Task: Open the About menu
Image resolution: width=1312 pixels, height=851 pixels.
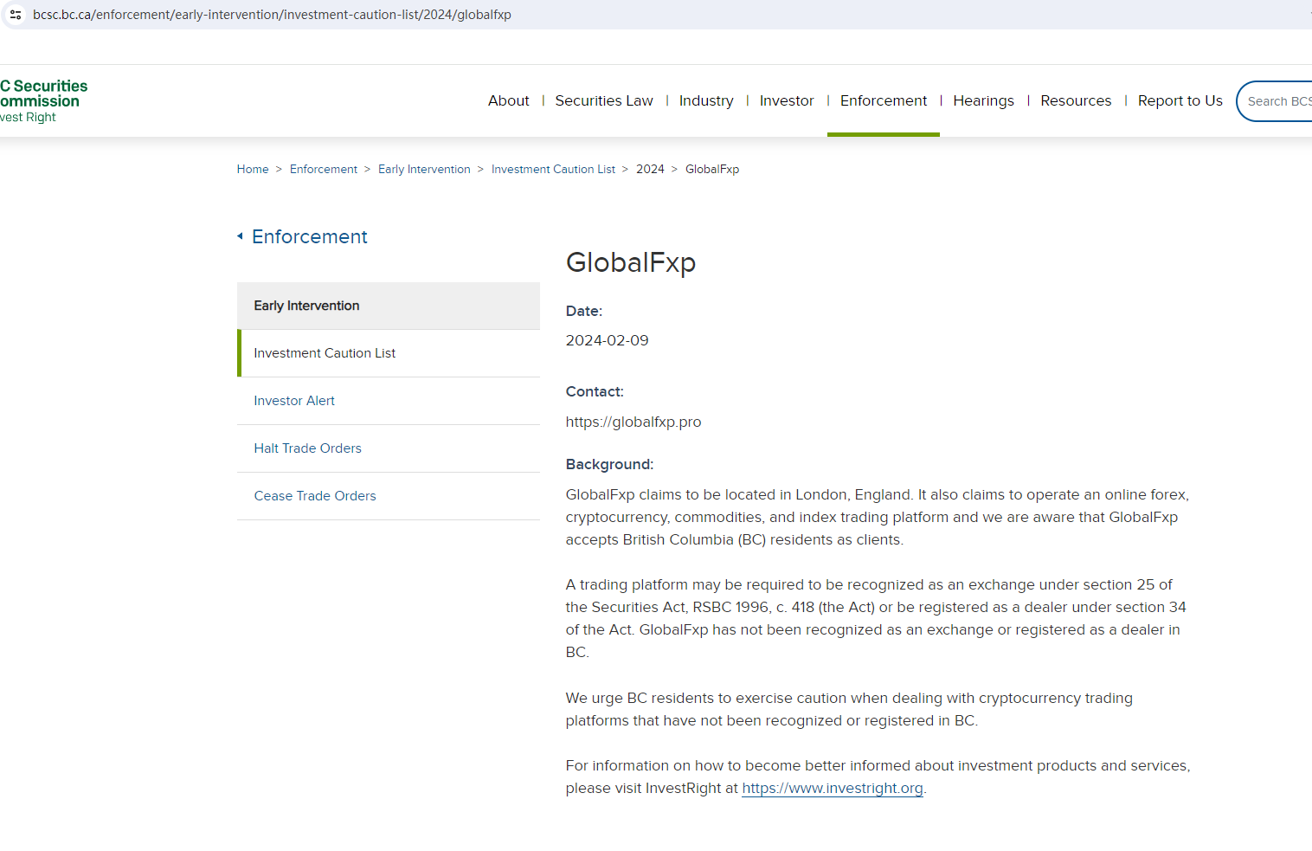Action: 508,100
